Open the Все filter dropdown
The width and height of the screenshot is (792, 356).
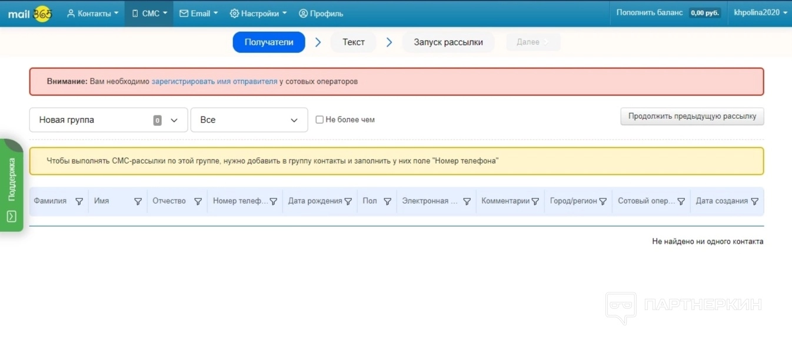pyautogui.click(x=249, y=120)
